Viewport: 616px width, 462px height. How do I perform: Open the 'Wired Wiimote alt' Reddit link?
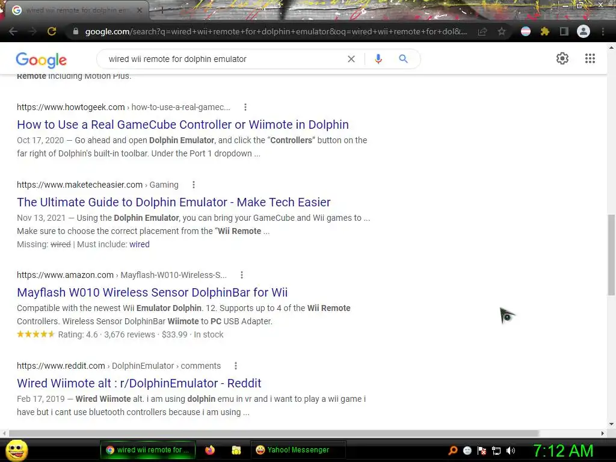(x=139, y=383)
